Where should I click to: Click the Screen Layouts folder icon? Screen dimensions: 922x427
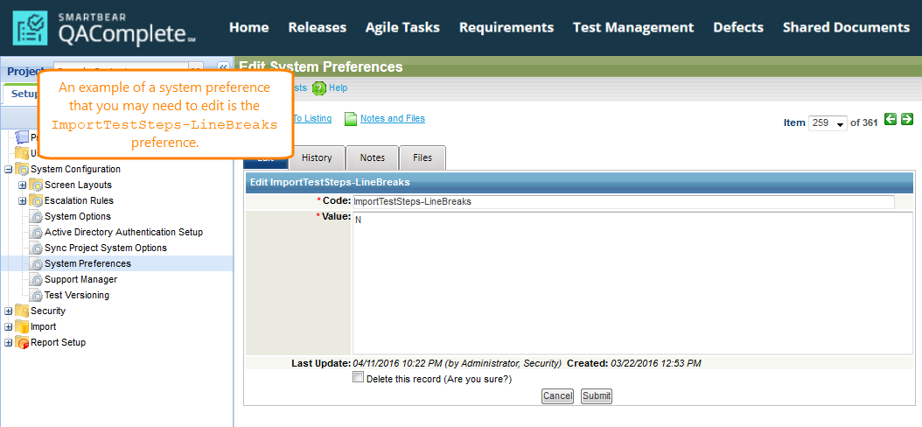(x=36, y=185)
